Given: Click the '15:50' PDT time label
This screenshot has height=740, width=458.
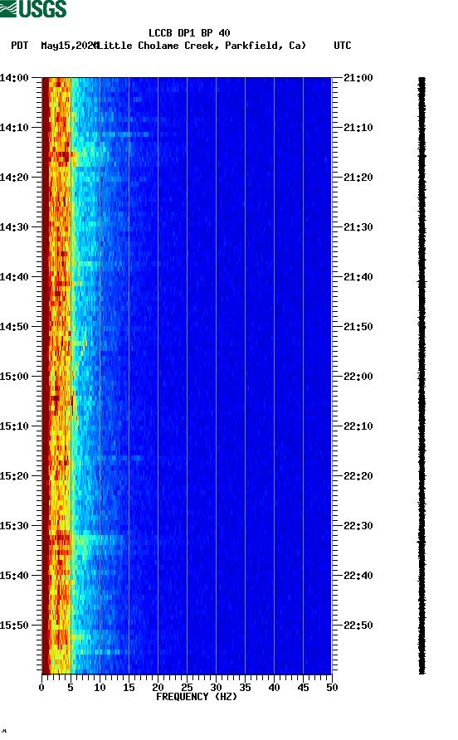Looking at the screenshot, I should point(14,626).
